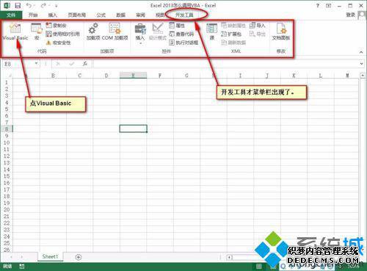The height and width of the screenshot is (271, 367).
Task: Open the Macros (宏) list
Action: [x=37, y=32]
